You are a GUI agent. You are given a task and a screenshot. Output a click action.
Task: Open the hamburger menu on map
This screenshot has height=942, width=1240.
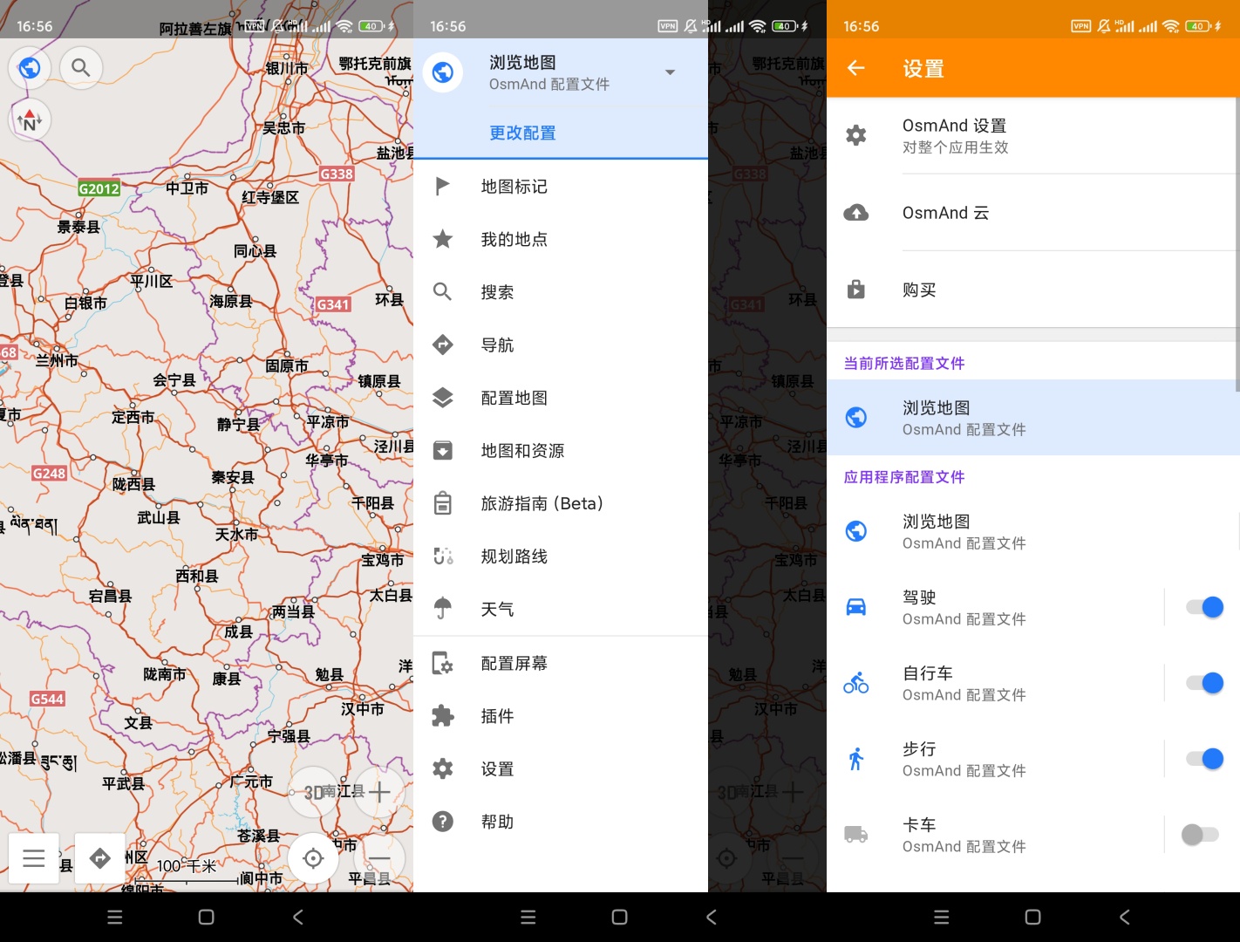(34, 858)
